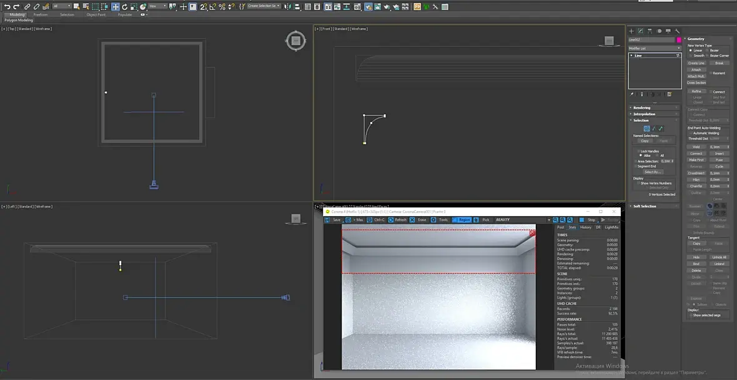The width and height of the screenshot is (737, 380).
Task: Activate the Rotate tool icon
Action: pyautogui.click(x=124, y=7)
